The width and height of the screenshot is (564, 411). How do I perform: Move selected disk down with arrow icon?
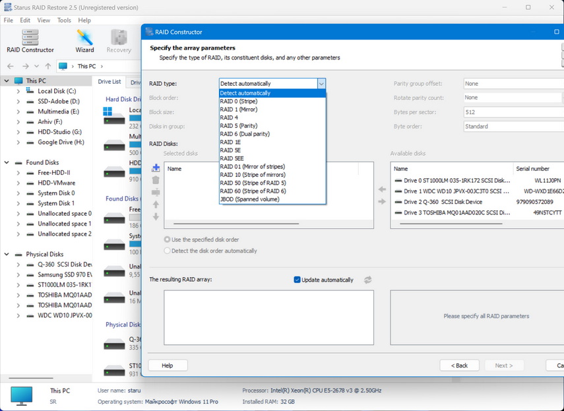(x=156, y=217)
